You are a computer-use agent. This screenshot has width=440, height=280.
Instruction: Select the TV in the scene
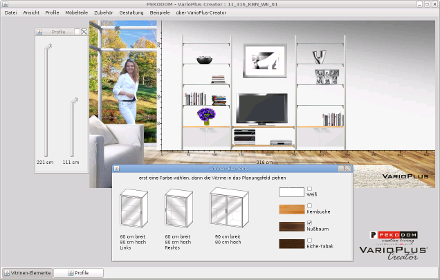pyautogui.click(x=262, y=109)
